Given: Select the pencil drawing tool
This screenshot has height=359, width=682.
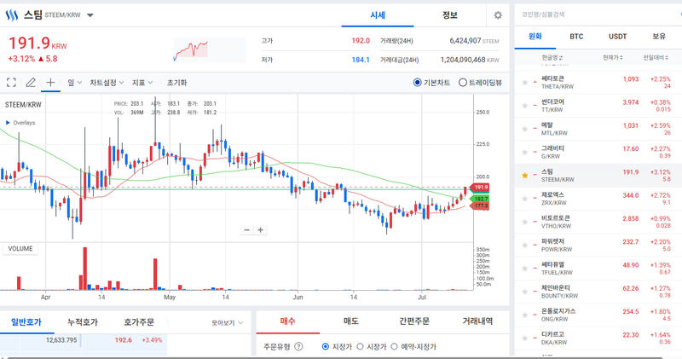Looking at the screenshot, I should 31,82.
